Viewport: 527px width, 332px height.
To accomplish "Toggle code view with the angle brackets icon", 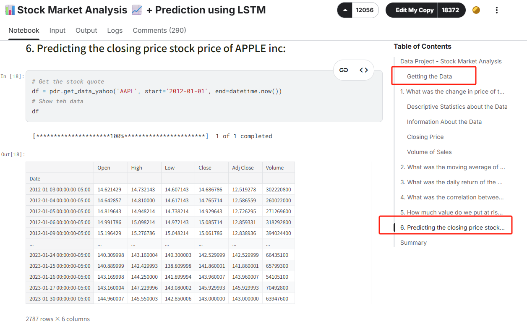I will pyautogui.click(x=364, y=70).
